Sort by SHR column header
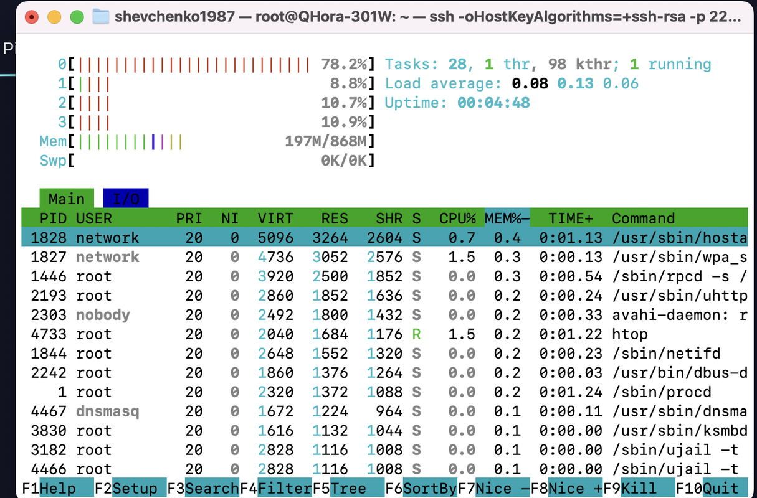Viewport: 757px width, 498px height. click(x=389, y=218)
